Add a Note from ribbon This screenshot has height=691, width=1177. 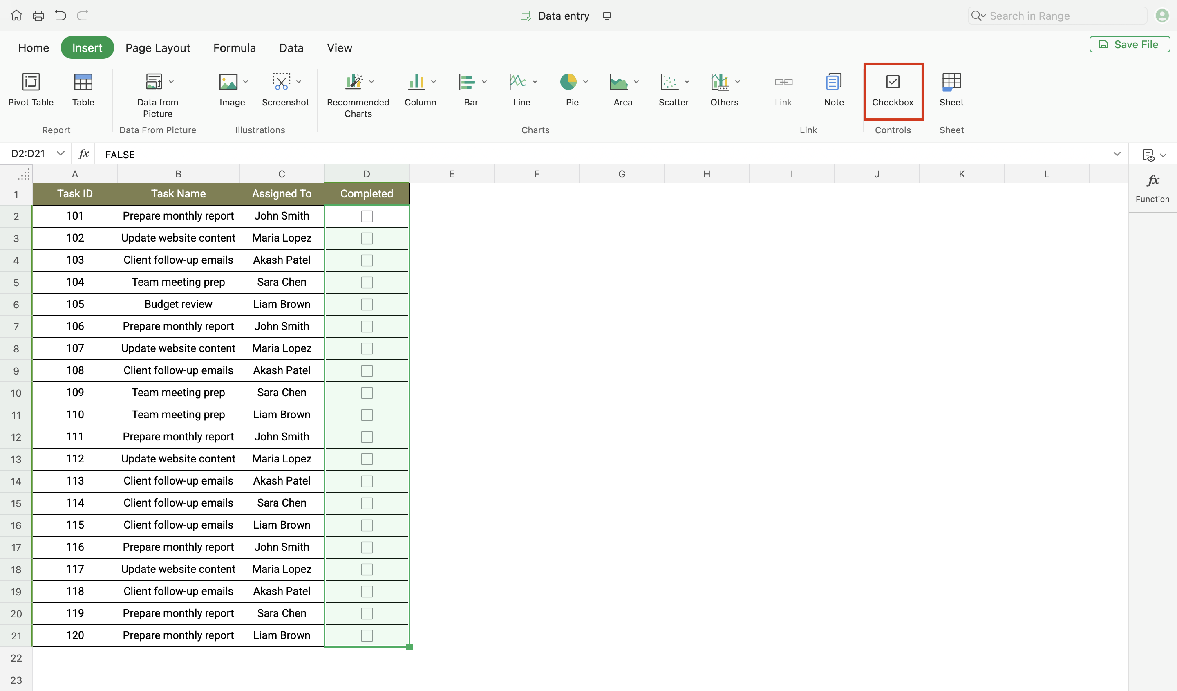(x=834, y=82)
